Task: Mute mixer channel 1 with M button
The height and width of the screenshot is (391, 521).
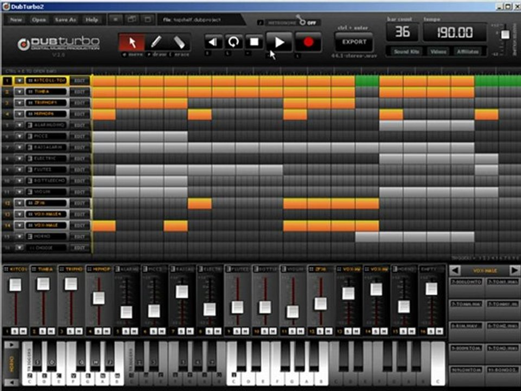Action: tap(23, 331)
